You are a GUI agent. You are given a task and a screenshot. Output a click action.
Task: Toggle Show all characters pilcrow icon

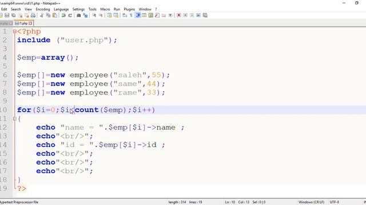(x=131, y=15)
